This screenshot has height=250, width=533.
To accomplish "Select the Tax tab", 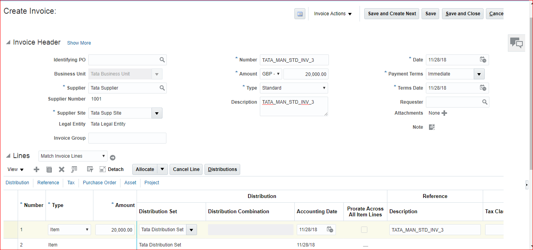I will click(71, 183).
